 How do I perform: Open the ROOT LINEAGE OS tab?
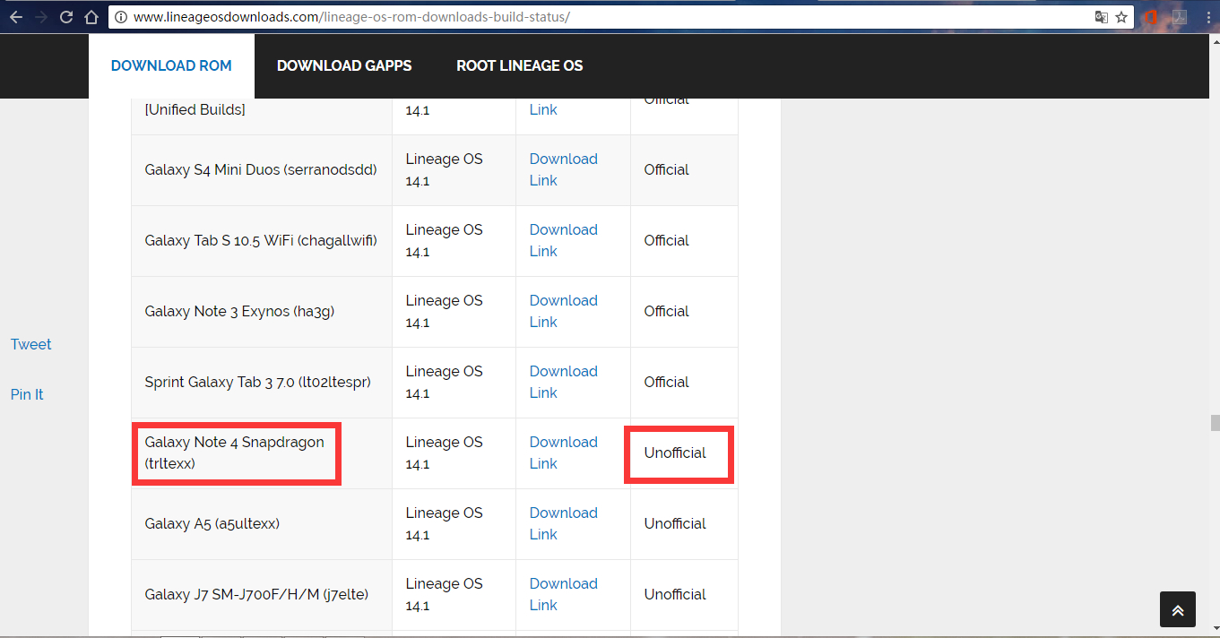tap(520, 66)
